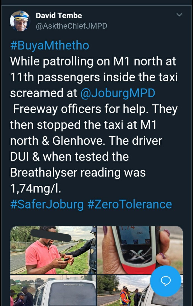Open the @AsktheChiefJMPD handle
The image size is (193, 306).
[71, 26]
